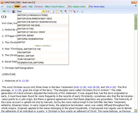
Task: Click the topic search field containing Bapt
Action: pos(30,11)
